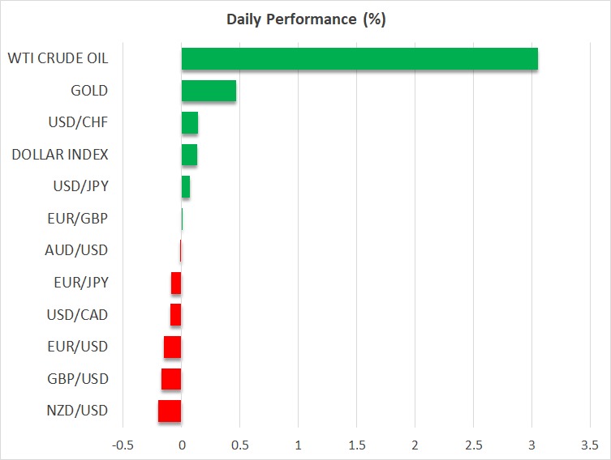611x460 pixels.
Task: Click the 3.5 value on horizontal axis
Action: [590, 445]
